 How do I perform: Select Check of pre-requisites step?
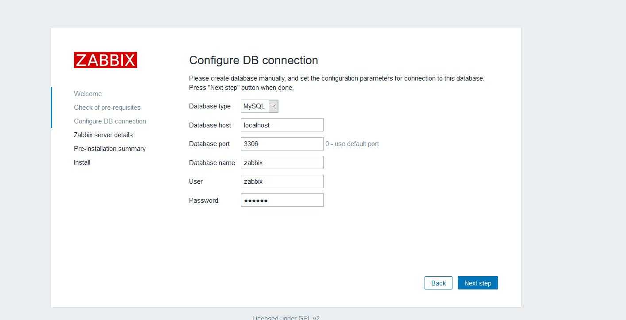click(107, 108)
